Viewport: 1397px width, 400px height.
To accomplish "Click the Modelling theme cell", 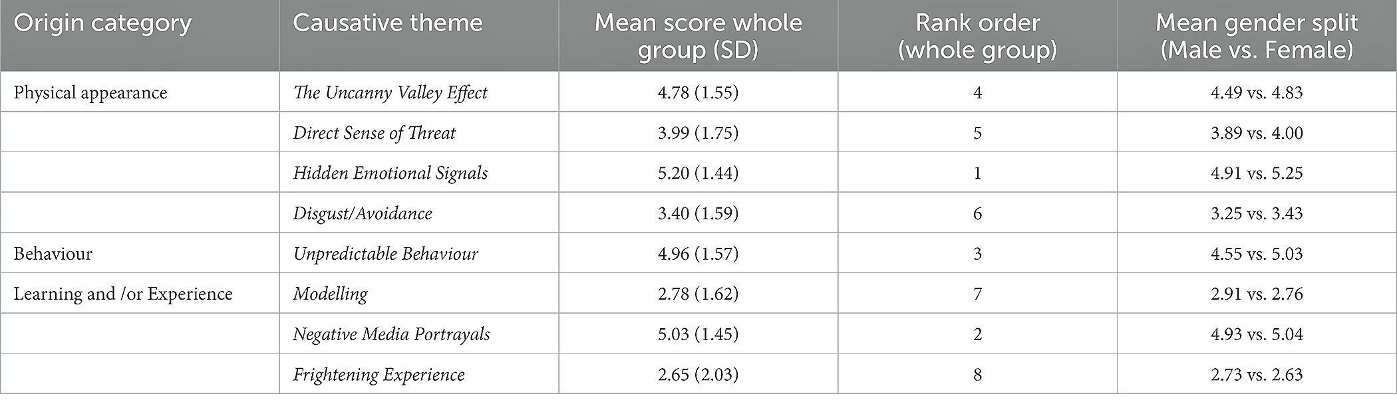I will 330,294.
